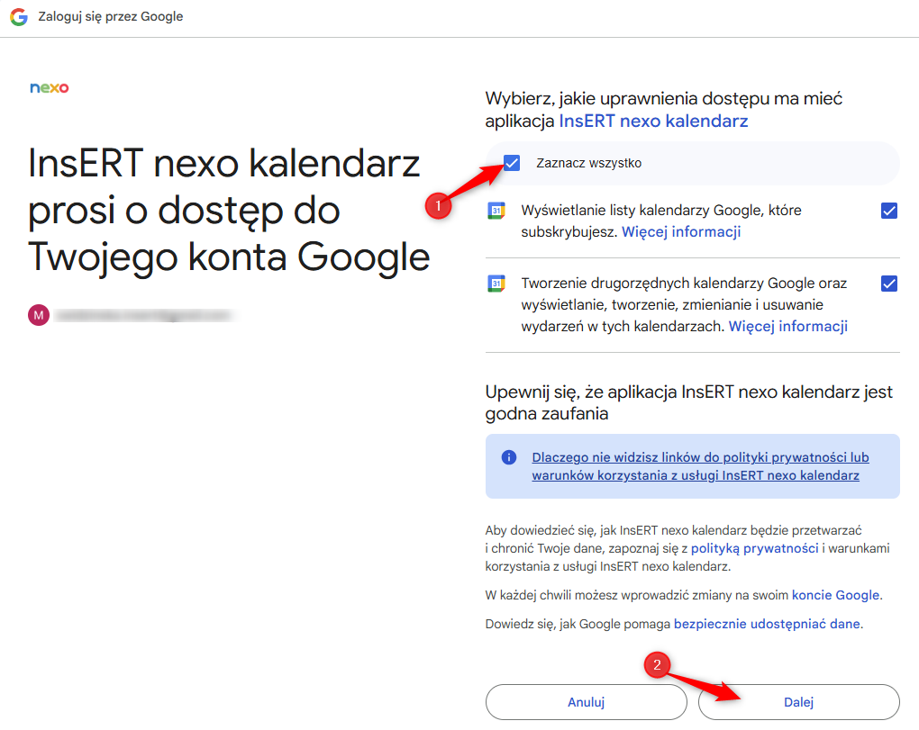Viewport: 919px width, 730px height.
Task: Open the 'polityką prywatności' link
Action: pyautogui.click(x=754, y=548)
